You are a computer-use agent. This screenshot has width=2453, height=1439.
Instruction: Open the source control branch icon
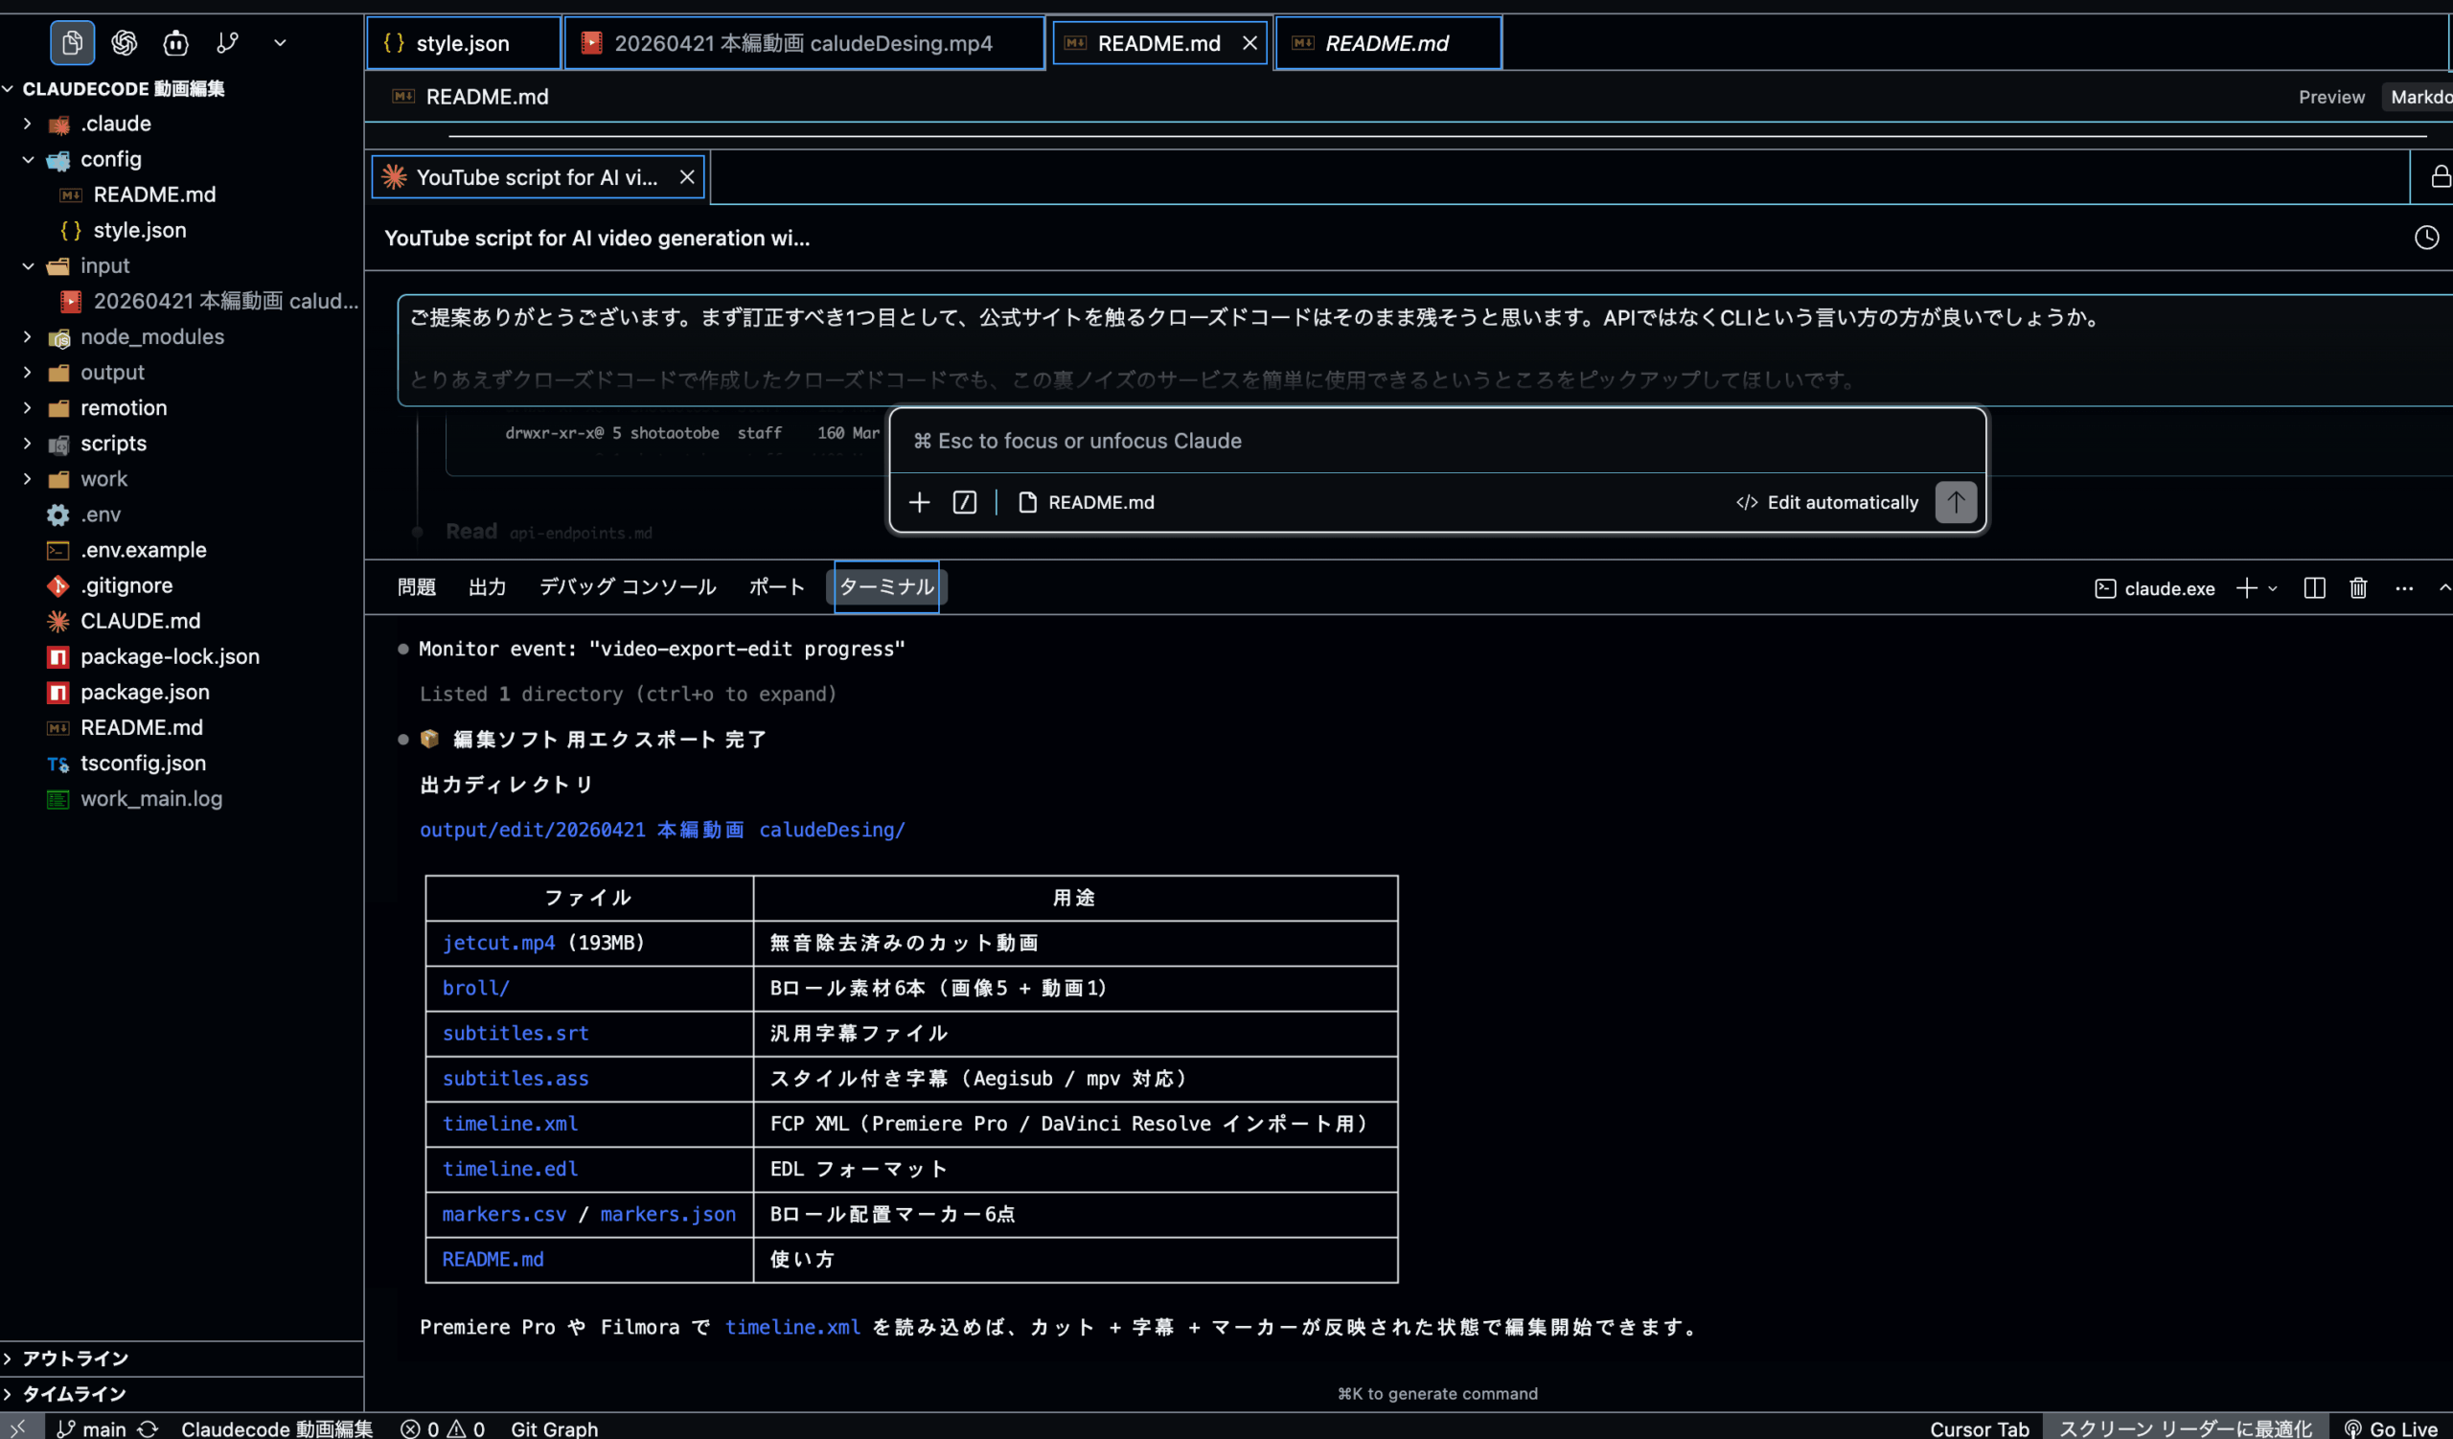point(228,43)
